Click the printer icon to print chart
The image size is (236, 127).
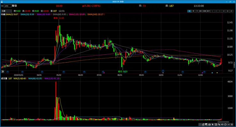[x=210, y=124]
